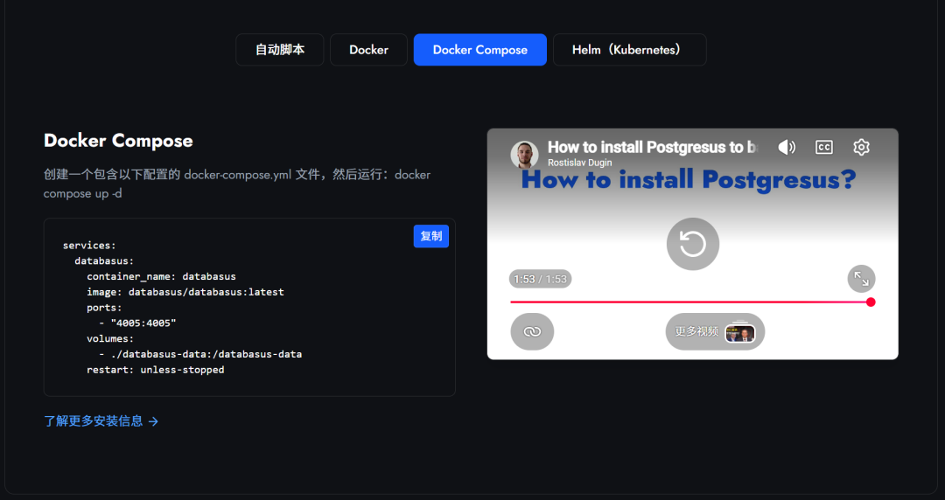Toggle closed captions (CC) on video
This screenshot has width=945, height=500.
(x=824, y=147)
